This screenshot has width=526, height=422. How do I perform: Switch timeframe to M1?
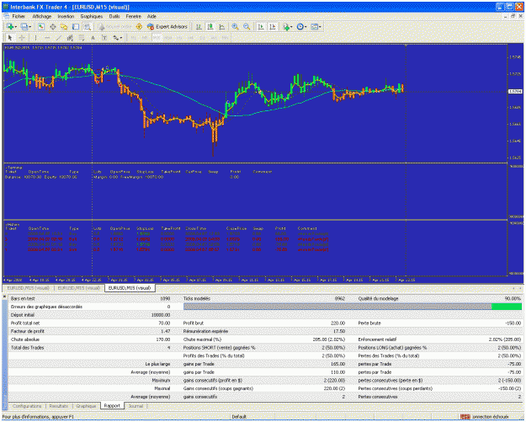133,38
